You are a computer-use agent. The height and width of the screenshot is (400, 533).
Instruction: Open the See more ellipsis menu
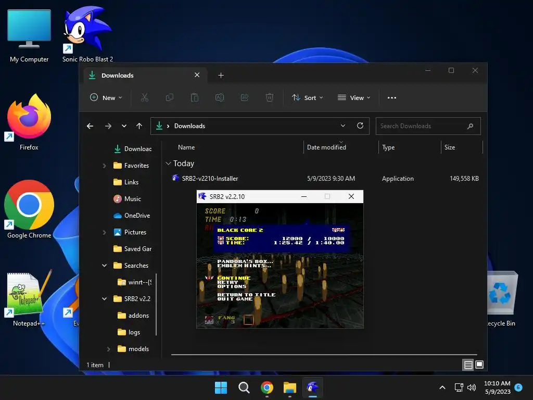point(391,97)
